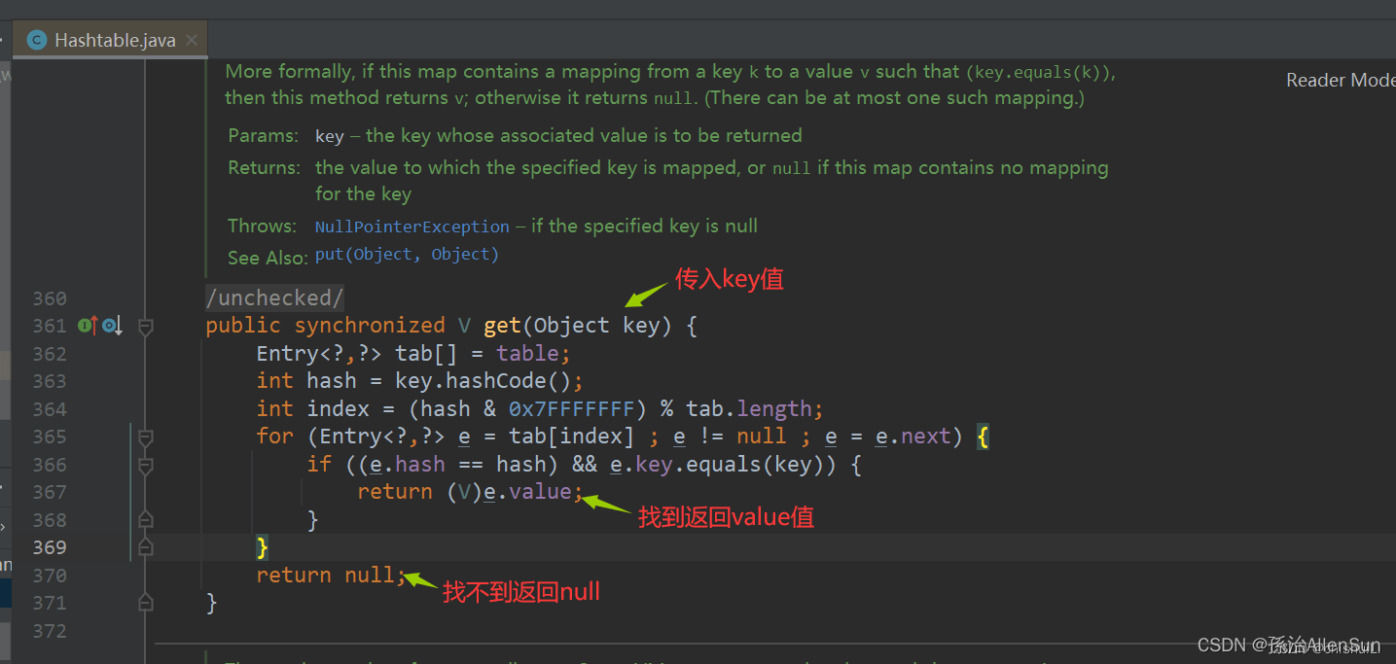Click line number 370 in the gutter
Screen dimensions: 1396x664
[49, 576]
